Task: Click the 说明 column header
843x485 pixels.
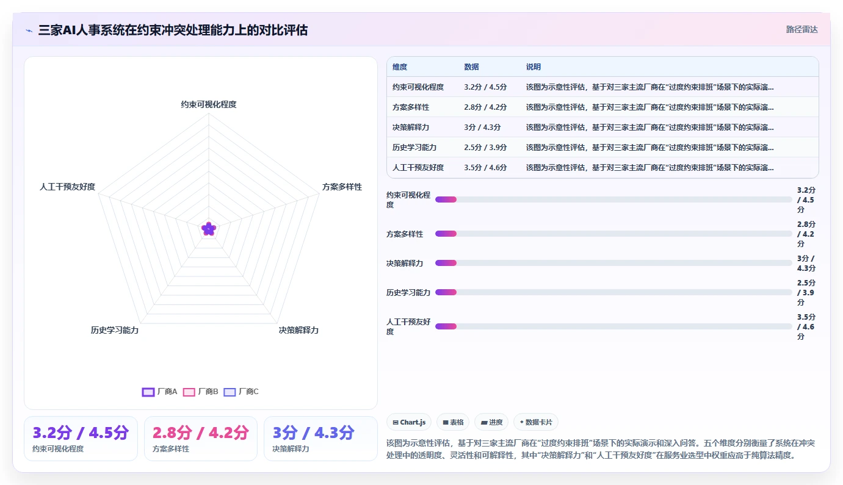Action: click(x=534, y=67)
